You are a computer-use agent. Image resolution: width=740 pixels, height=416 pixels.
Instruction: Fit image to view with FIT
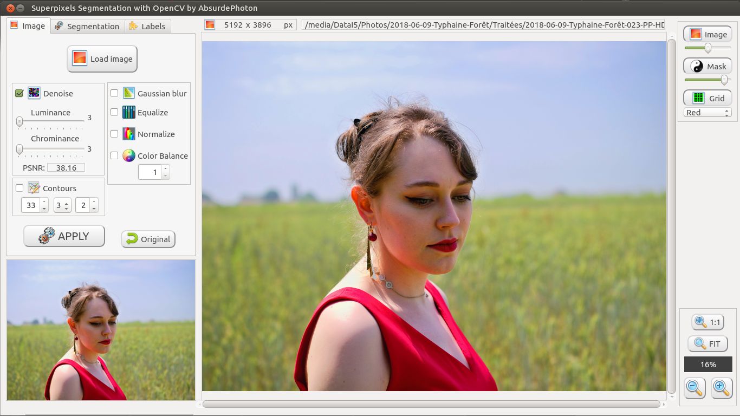(707, 344)
